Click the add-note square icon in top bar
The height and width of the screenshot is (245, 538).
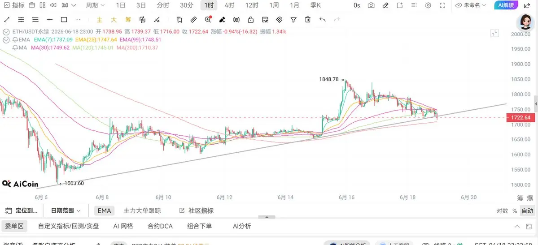point(400,5)
